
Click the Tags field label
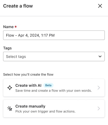[x=7, y=48]
